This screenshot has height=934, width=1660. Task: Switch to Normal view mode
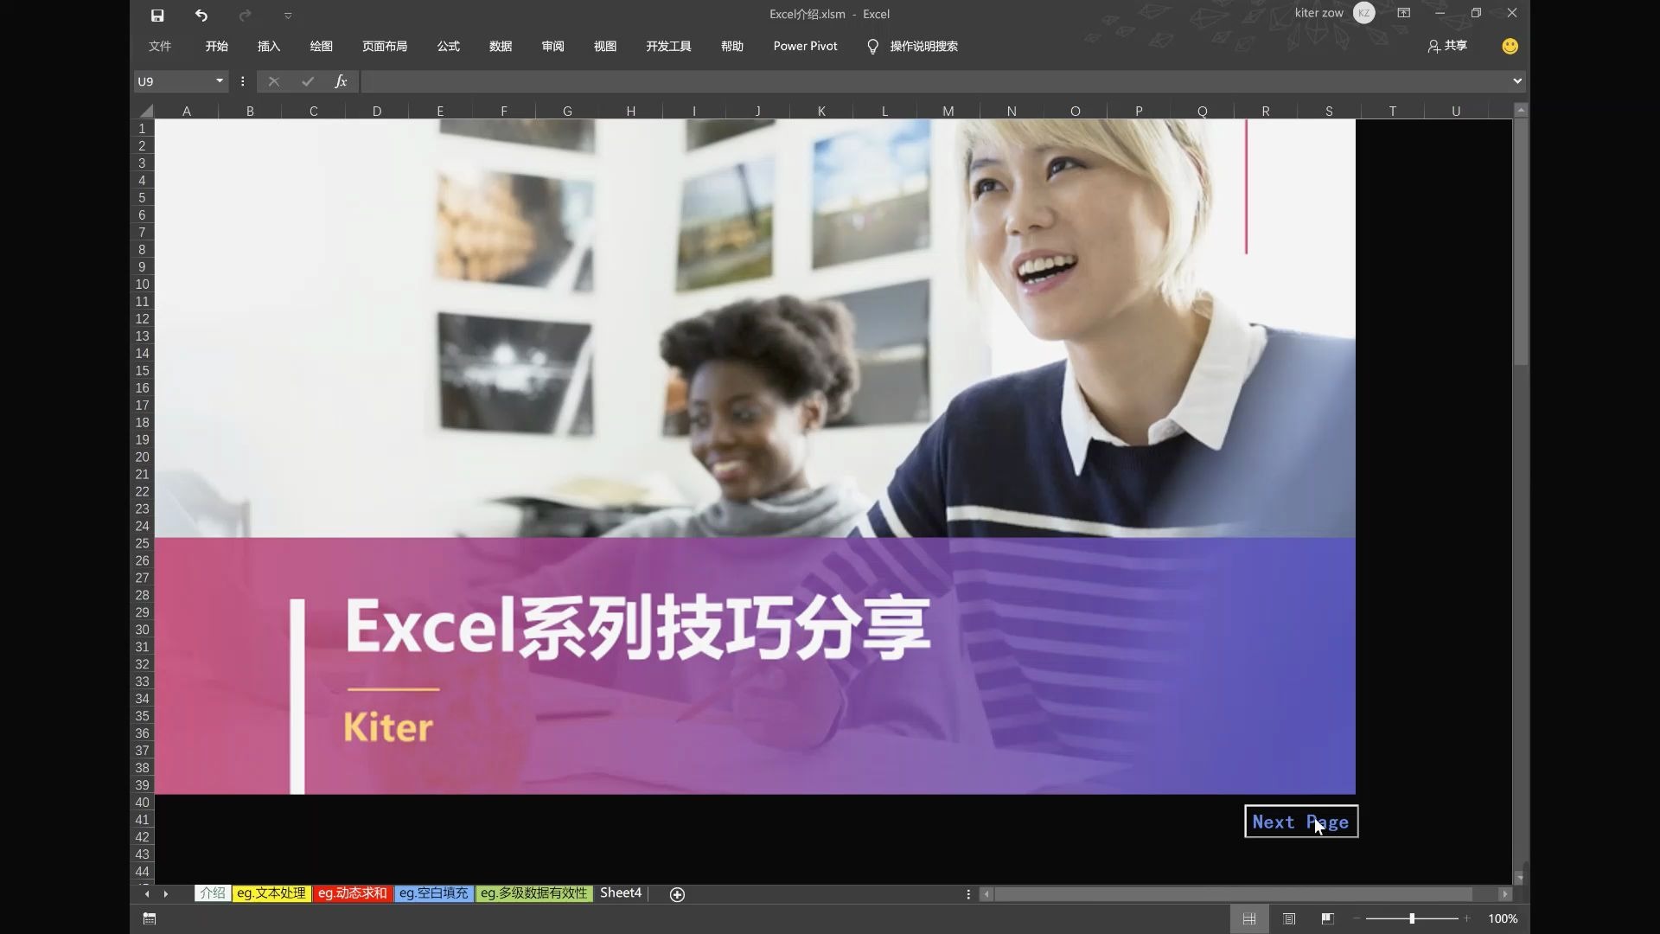pyautogui.click(x=1249, y=918)
